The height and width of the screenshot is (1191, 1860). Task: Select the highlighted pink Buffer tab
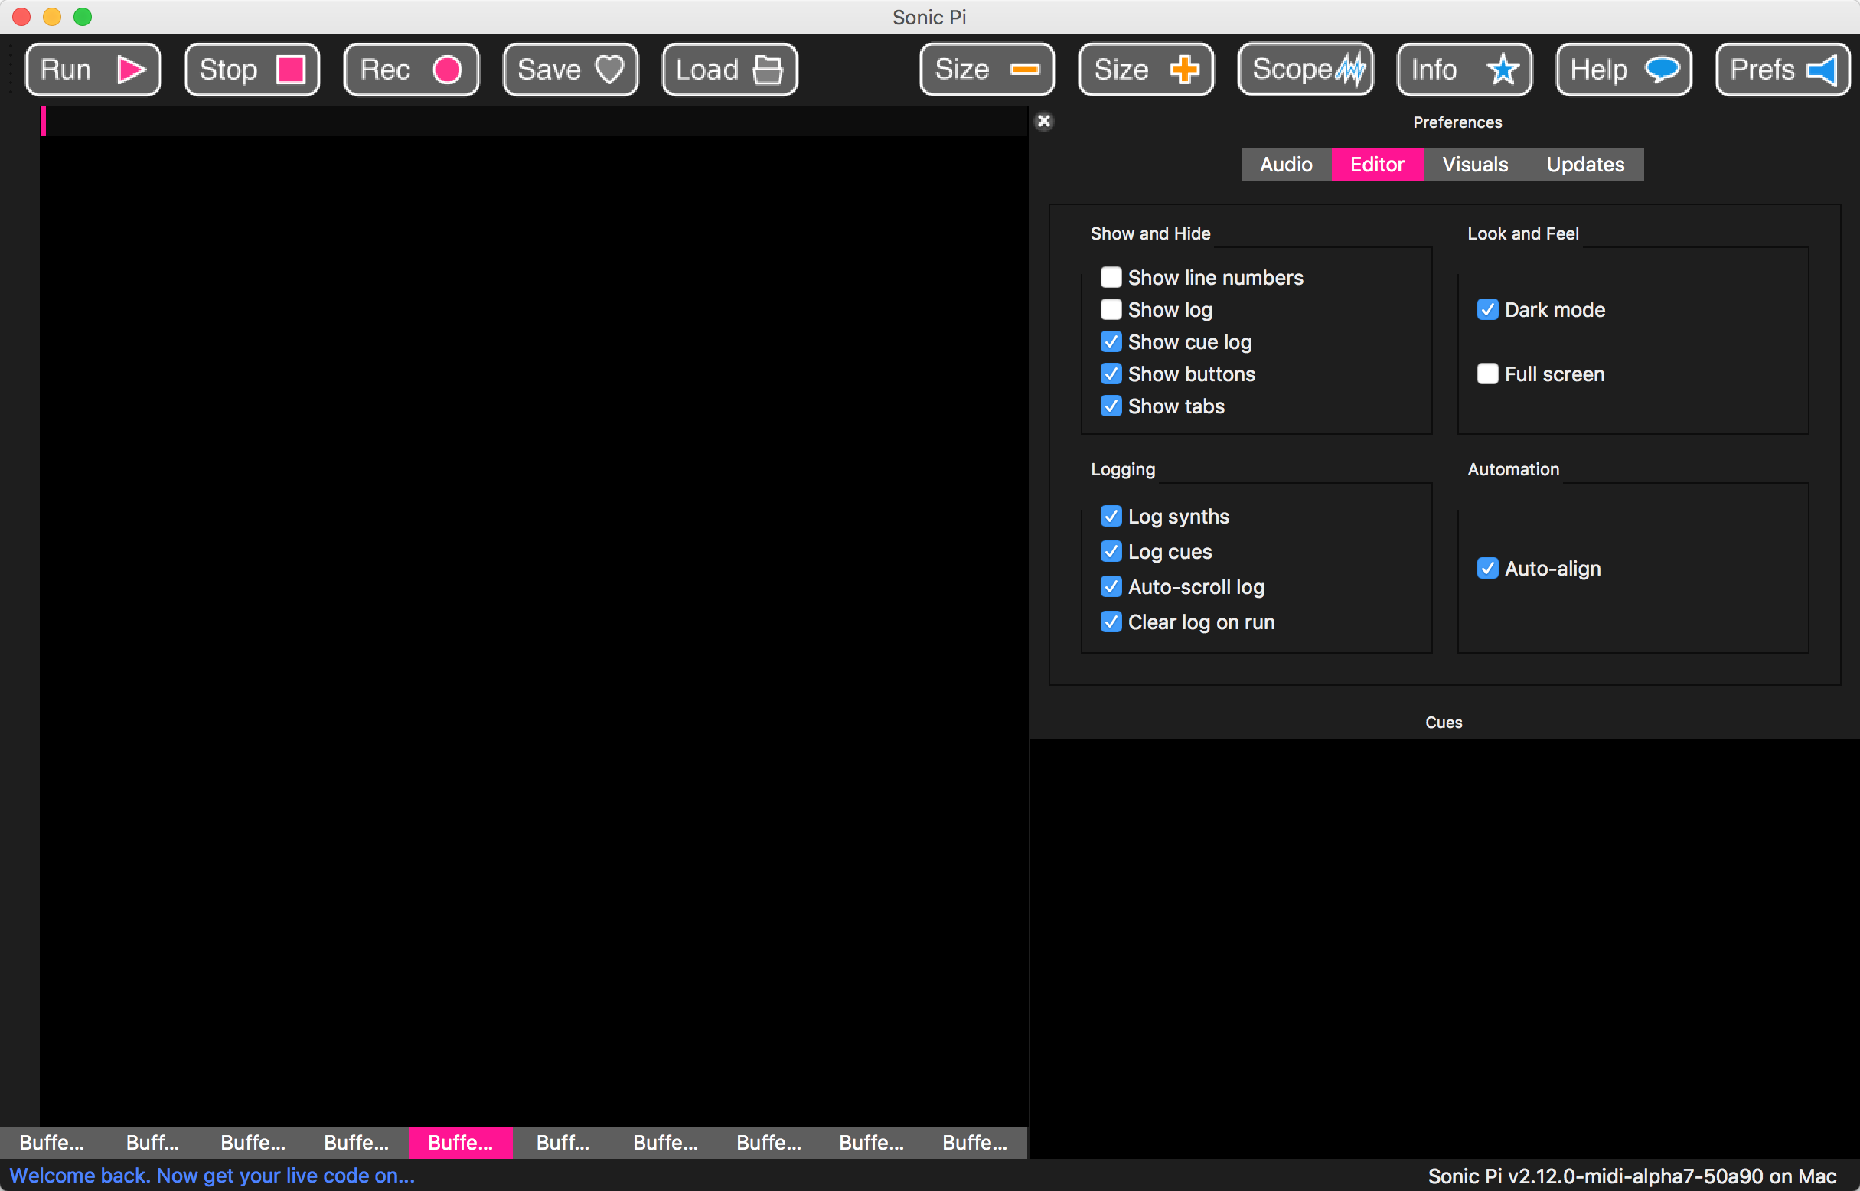click(460, 1142)
